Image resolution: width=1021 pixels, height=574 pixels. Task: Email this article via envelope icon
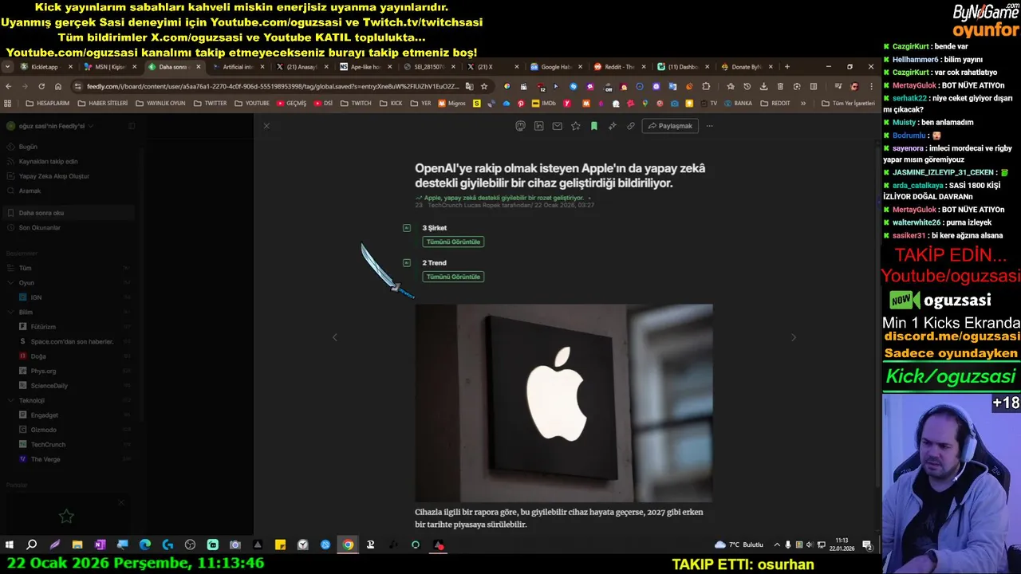coord(558,126)
